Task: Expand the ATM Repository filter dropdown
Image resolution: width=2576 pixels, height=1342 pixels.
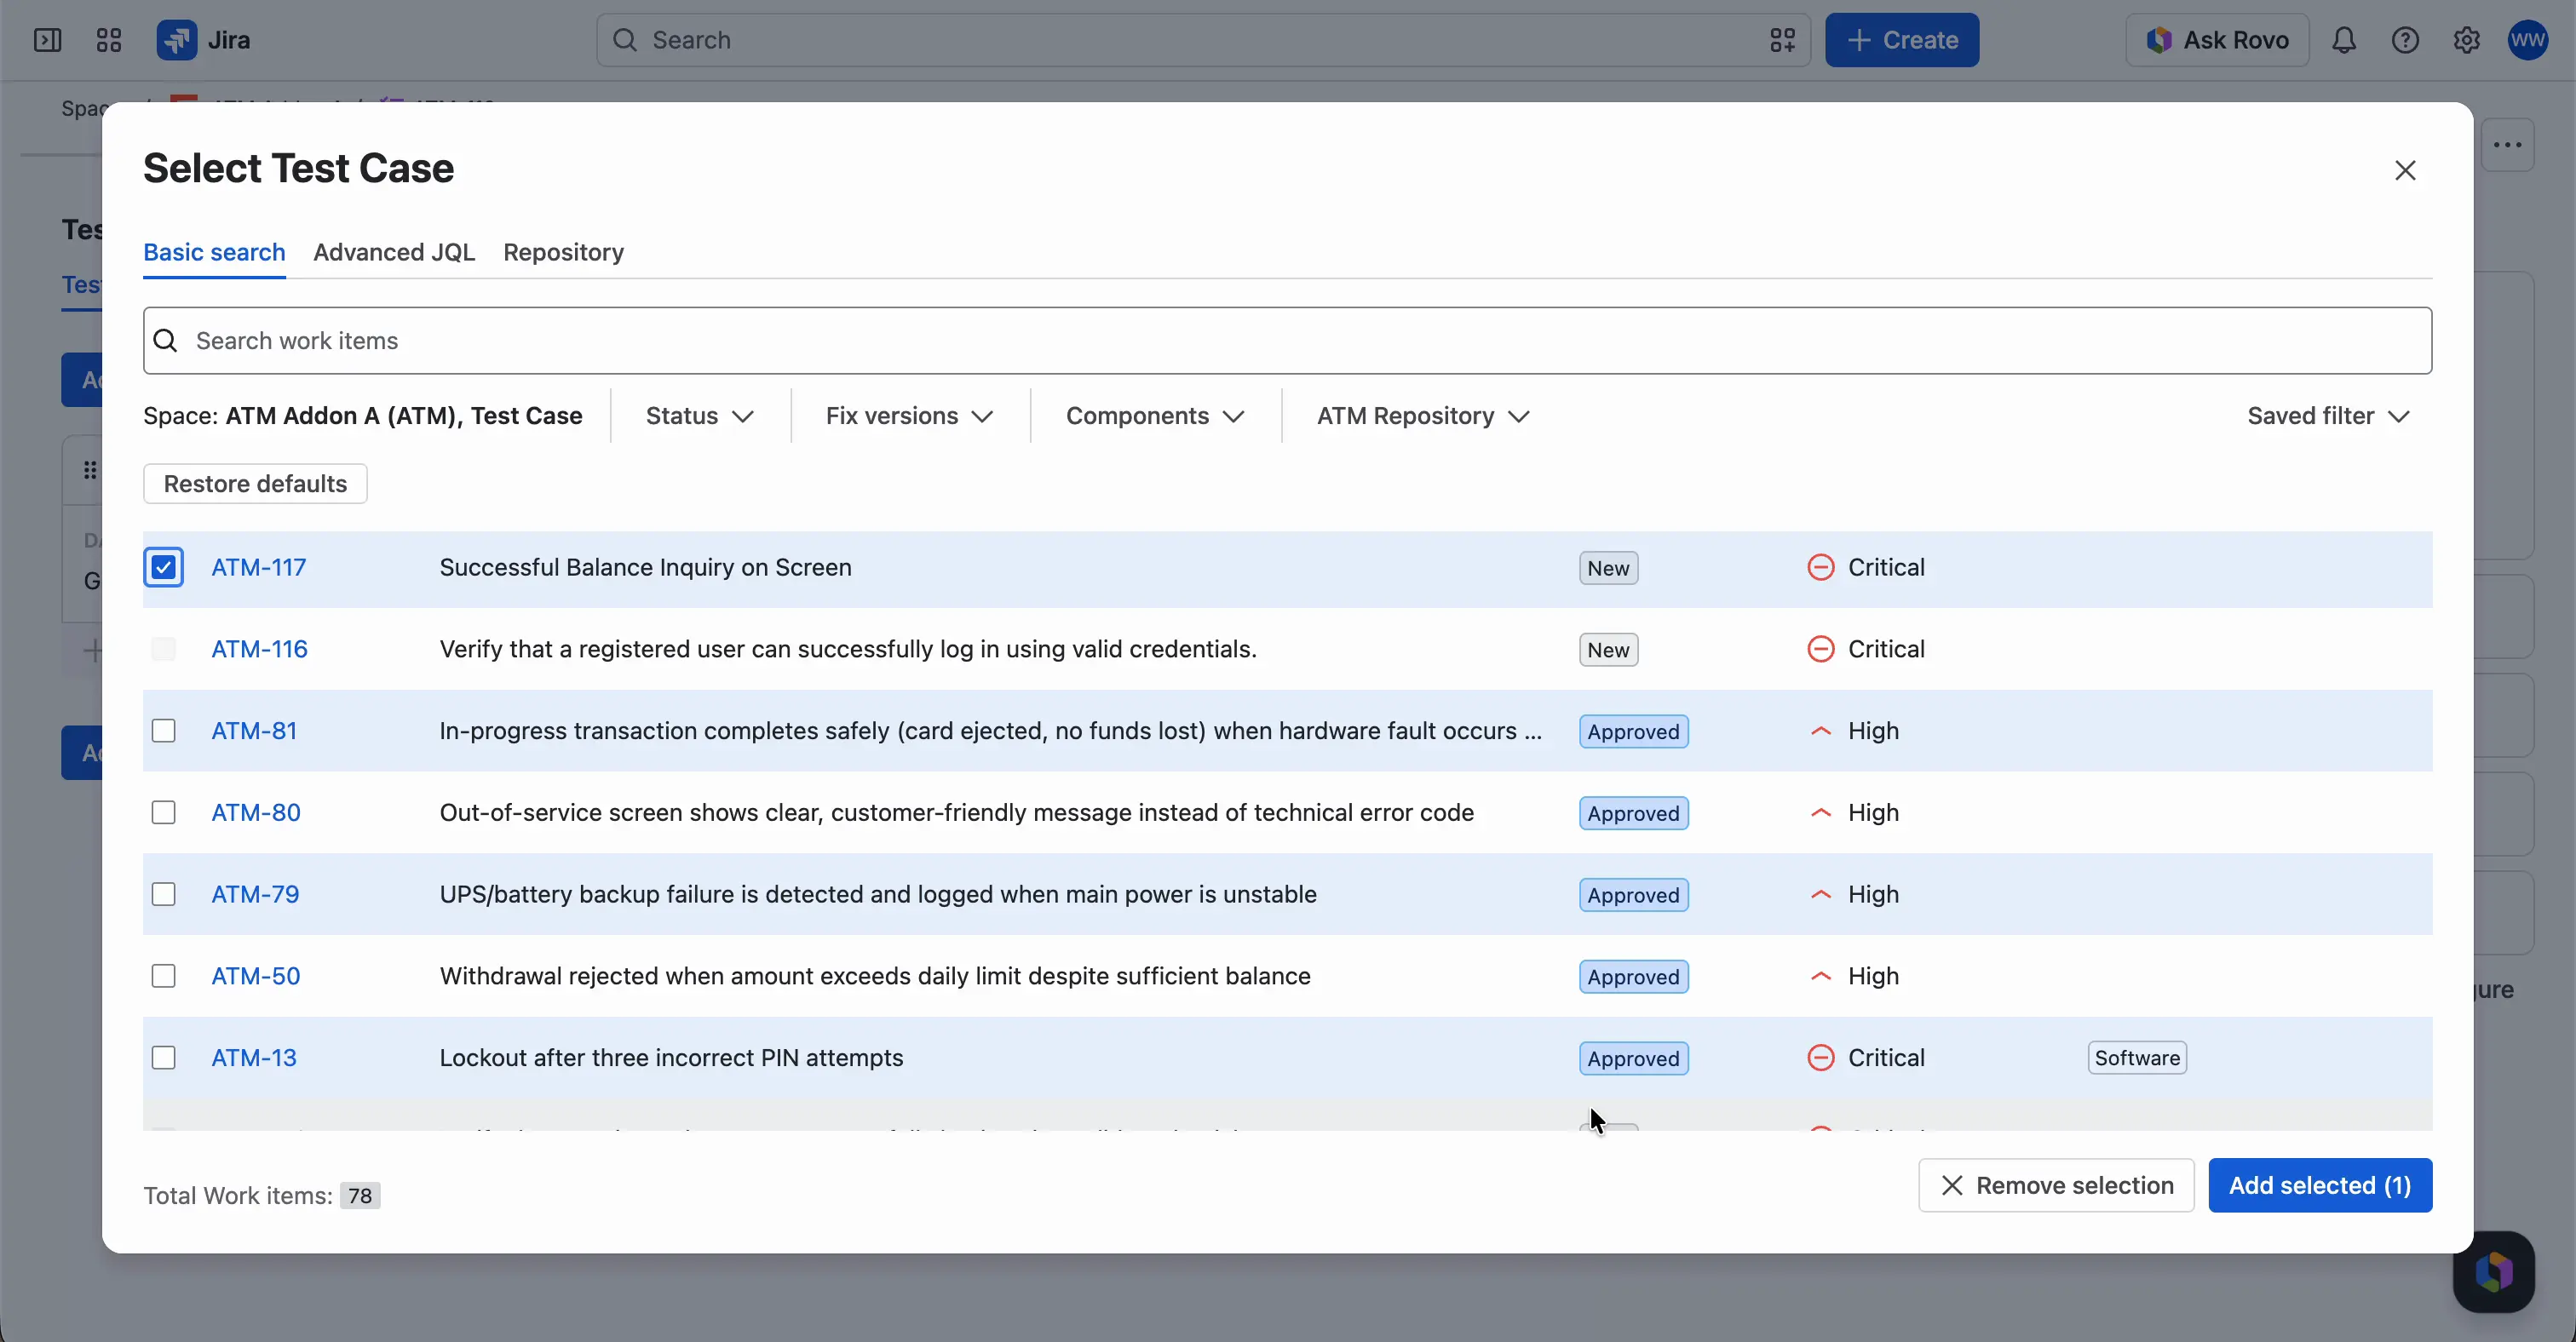Action: click(x=1423, y=416)
